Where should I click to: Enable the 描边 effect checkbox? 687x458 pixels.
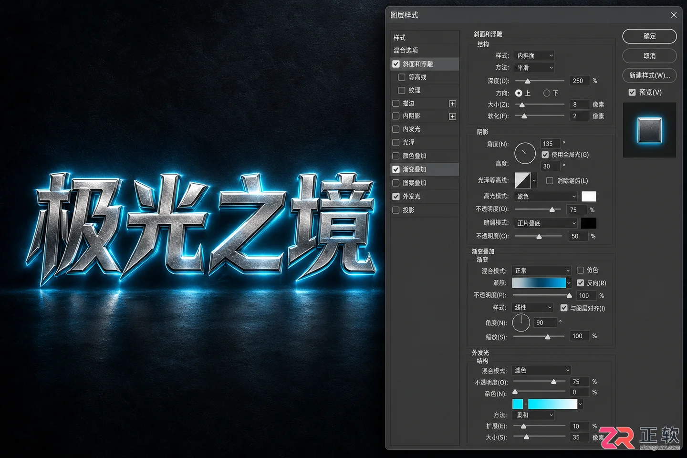point(396,103)
